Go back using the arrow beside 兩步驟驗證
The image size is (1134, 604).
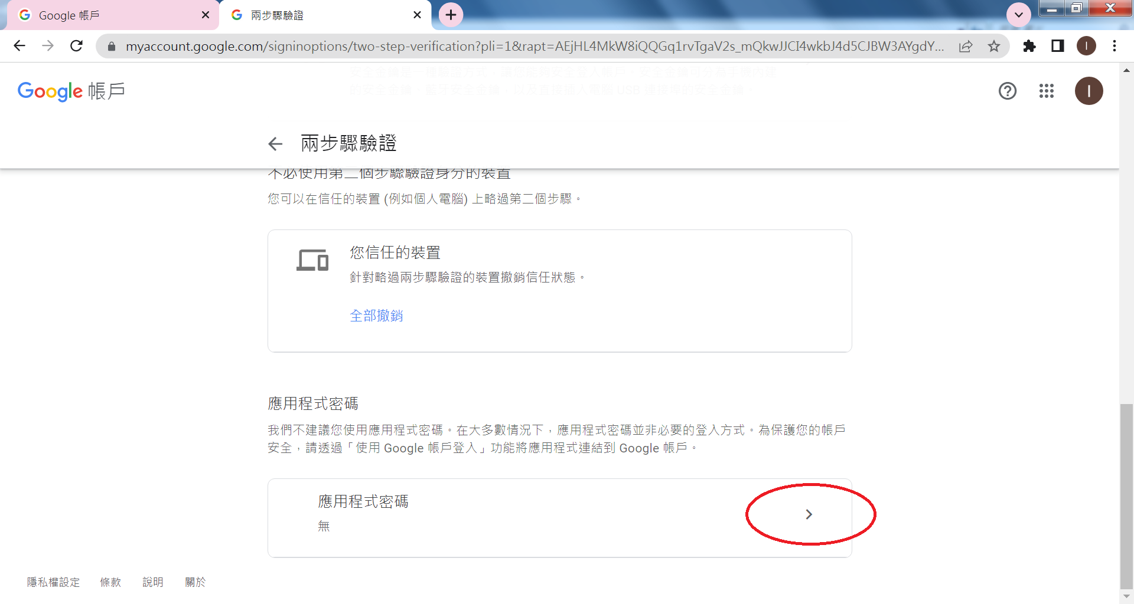tap(275, 143)
